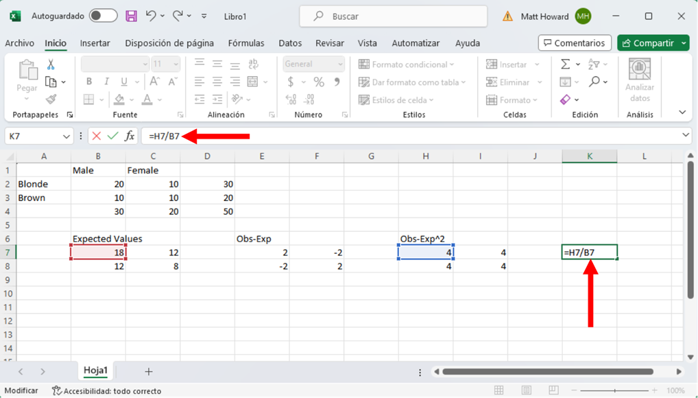Toggle the Autoguardado switch
The width and height of the screenshot is (698, 398).
[103, 16]
